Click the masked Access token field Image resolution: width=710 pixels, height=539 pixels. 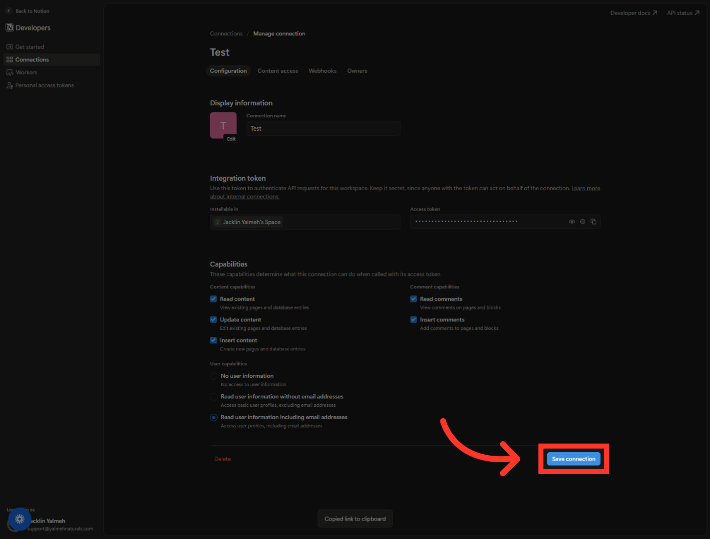[x=505, y=222]
